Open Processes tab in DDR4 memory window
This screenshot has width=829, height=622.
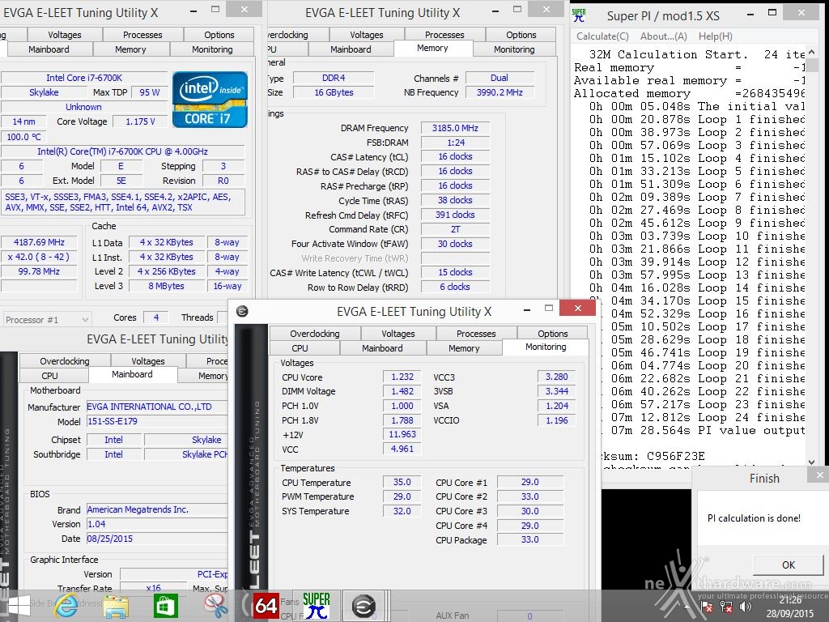[444, 35]
